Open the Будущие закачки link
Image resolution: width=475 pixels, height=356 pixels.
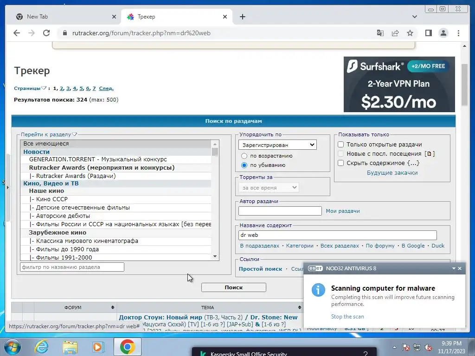click(392, 173)
